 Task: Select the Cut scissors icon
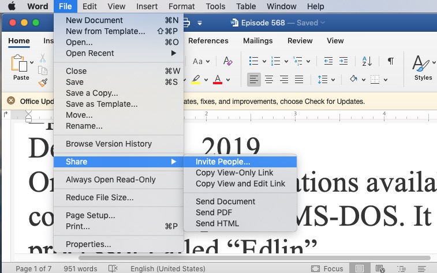[x=42, y=58]
